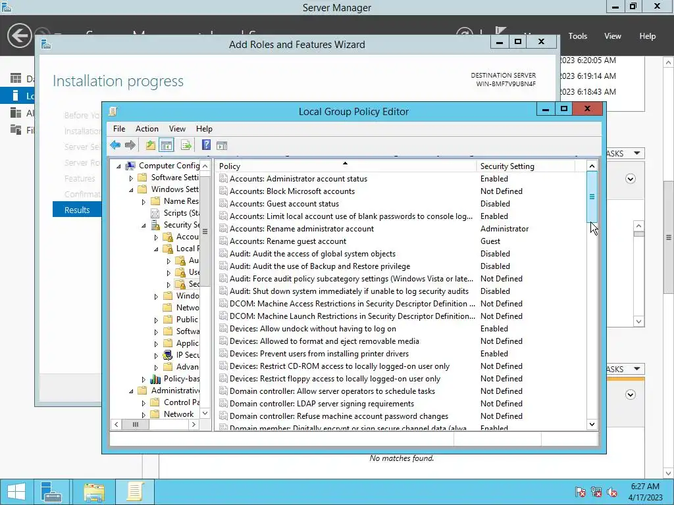The height and width of the screenshot is (505, 674).
Task: Click the policy list scroll down arrow
Action: 592,424
